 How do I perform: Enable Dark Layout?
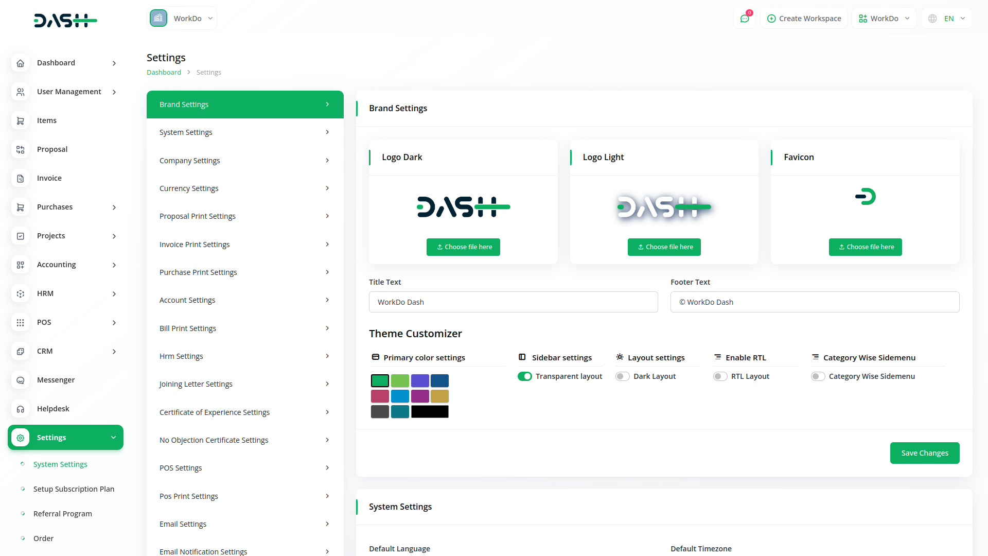(622, 376)
